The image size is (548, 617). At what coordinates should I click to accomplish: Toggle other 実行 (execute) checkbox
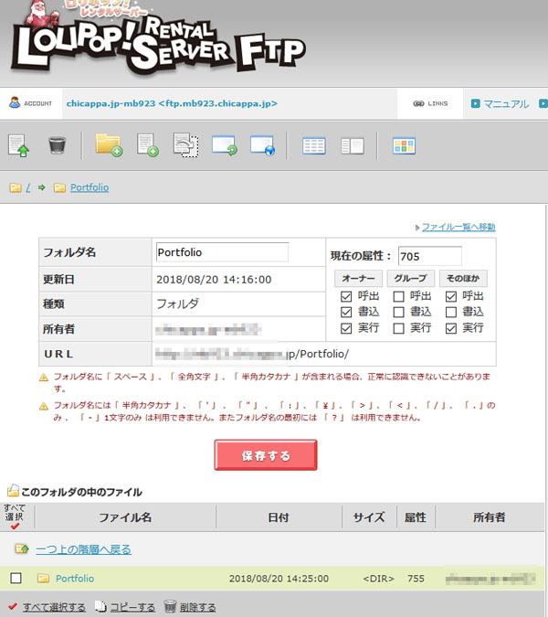click(x=451, y=328)
